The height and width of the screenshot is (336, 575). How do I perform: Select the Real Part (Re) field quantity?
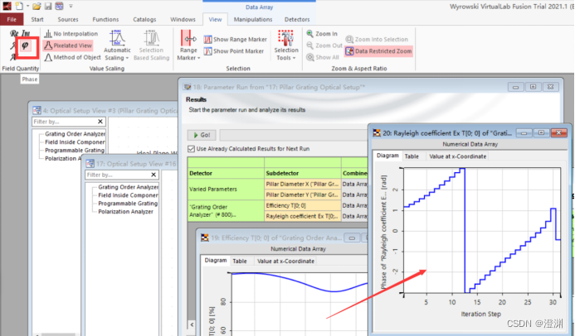click(x=14, y=34)
